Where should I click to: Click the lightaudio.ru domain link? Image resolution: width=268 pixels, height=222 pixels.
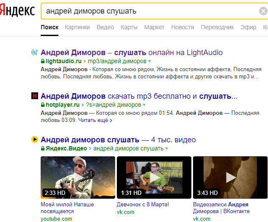(x=64, y=61)
